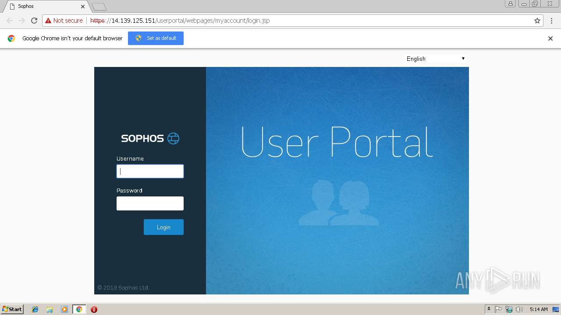
Task: Click the browser back arrow
Action: pos(10,21)
